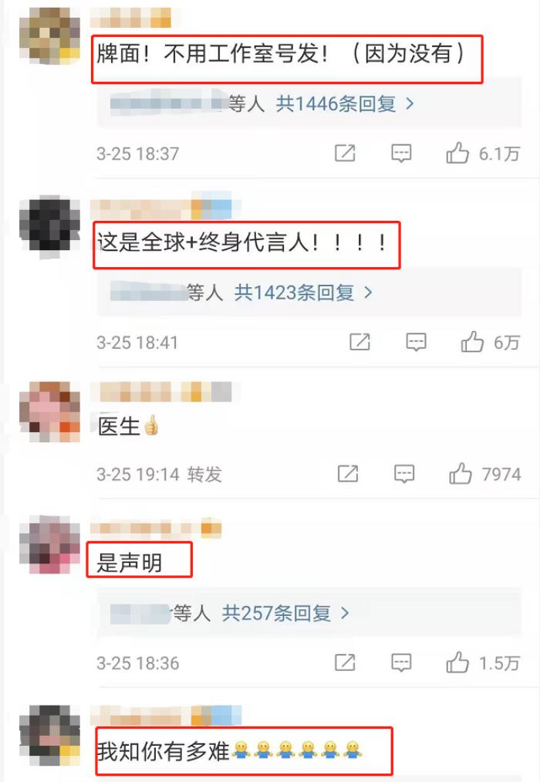Reply to the 是声明 comment

click(401, 663)
